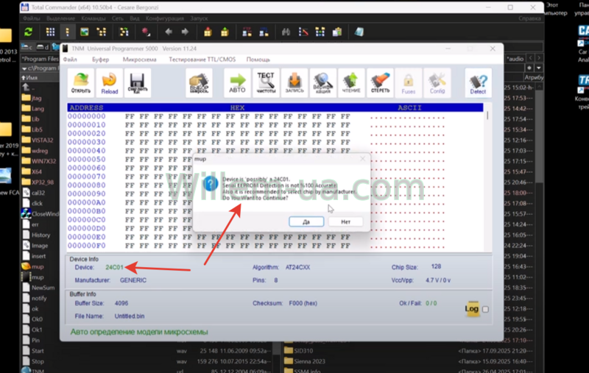Viewport: 589px width, 373px height.
Task: Click the Открыть (Open file) toolbar icon
Action: point(82,82)
